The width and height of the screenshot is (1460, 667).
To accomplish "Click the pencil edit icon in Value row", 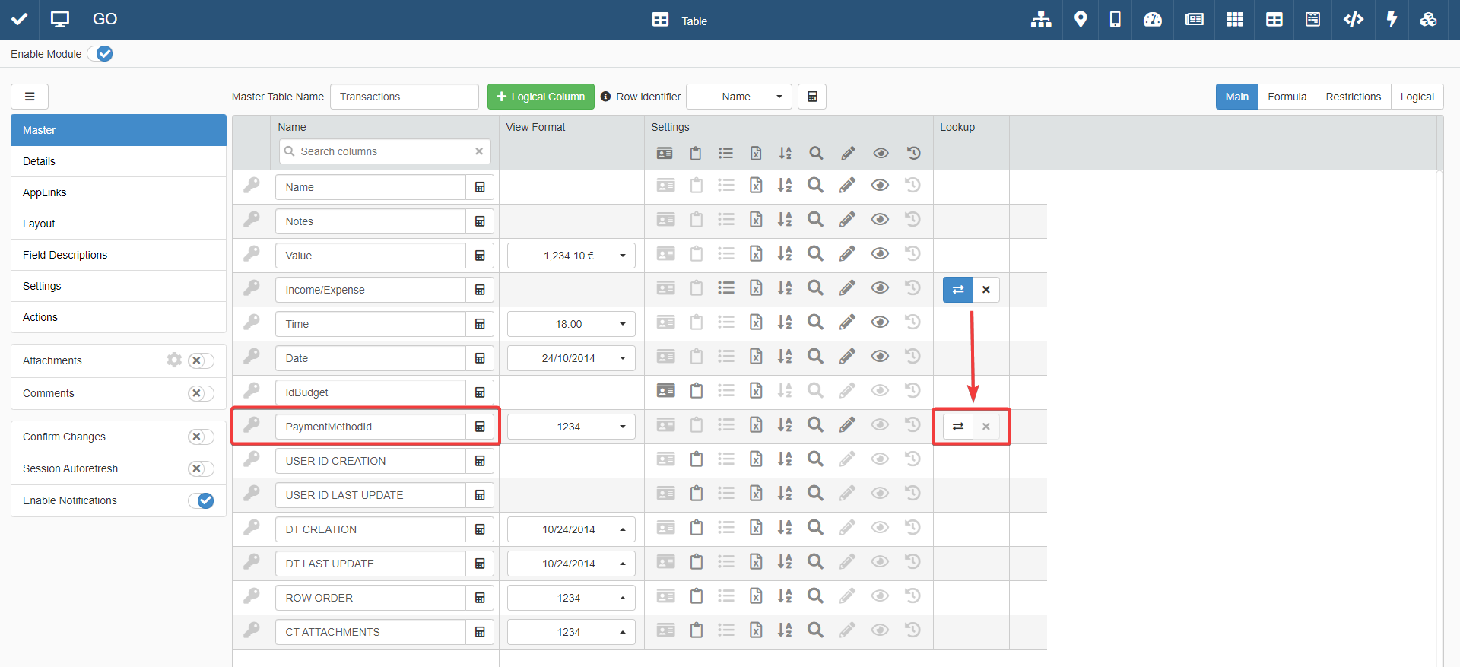I will pyautogui.click(x=847, y=255).
